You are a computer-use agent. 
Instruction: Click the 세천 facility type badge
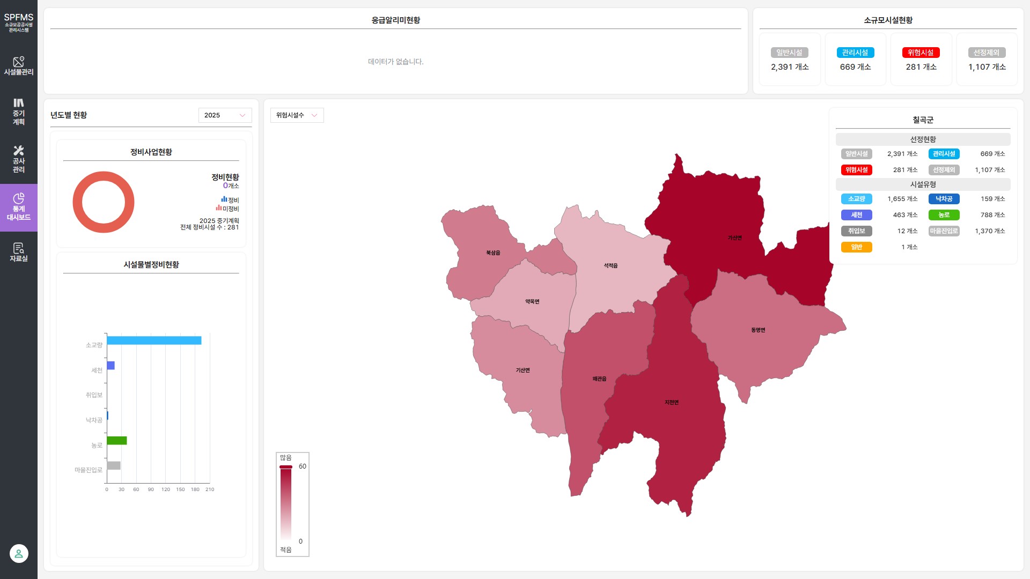pos(857,215)
